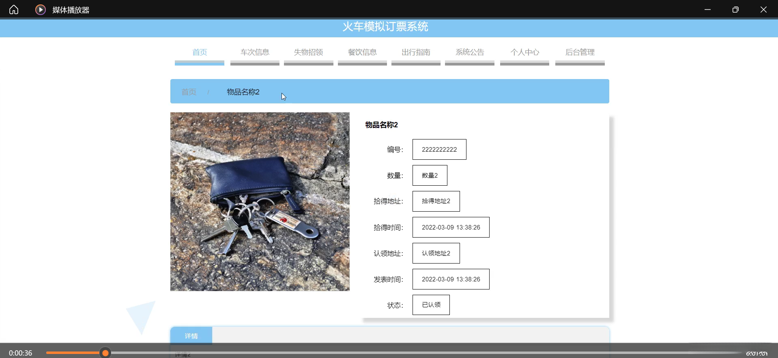Click the 数量2 value box

point(430,176)
